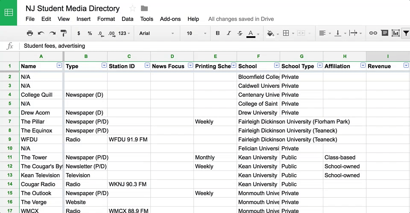Click the Insert link icon
The height and width of the screenshot is (213, 410).
click(373, 33)
